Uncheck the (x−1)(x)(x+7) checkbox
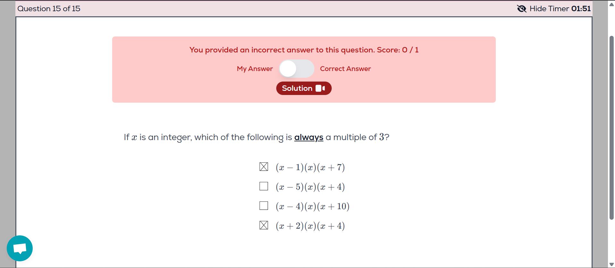615x268 pixels. 264,167
